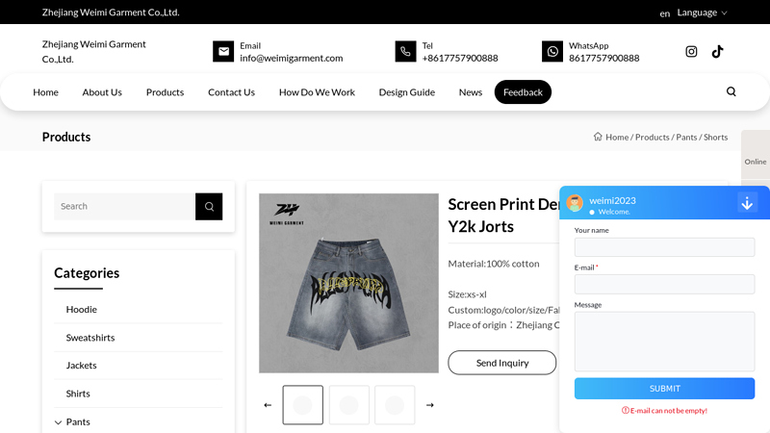770x433 pixels.
Task: Click the envelope Email icon
Action: point(223,52)
